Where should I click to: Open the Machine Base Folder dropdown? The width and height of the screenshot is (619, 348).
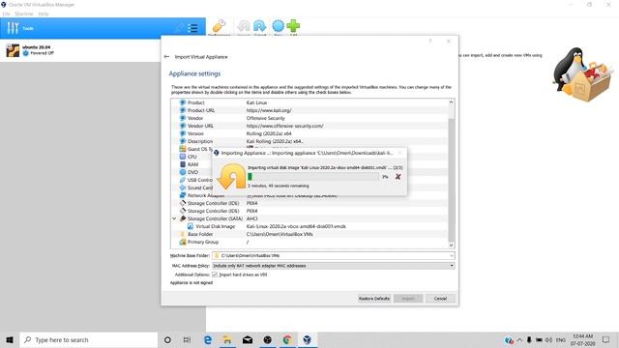tap(452, 255)
